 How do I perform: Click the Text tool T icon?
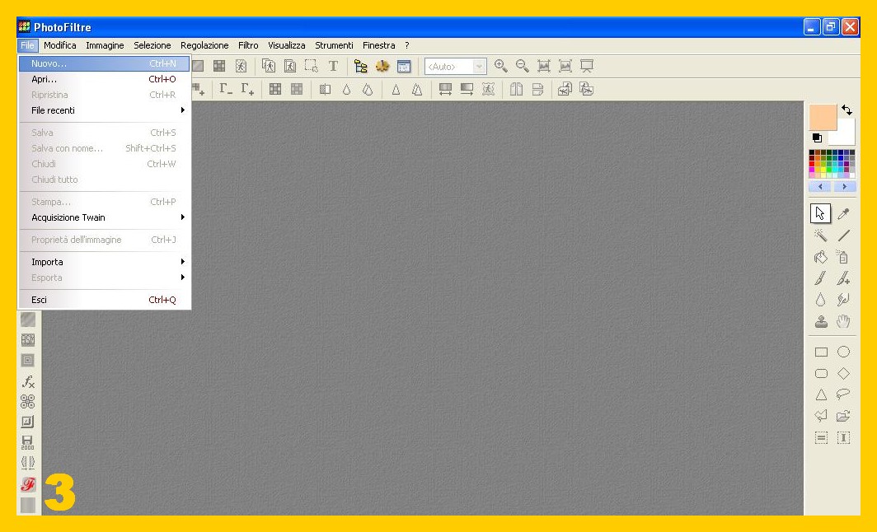(x=333, y=66)
